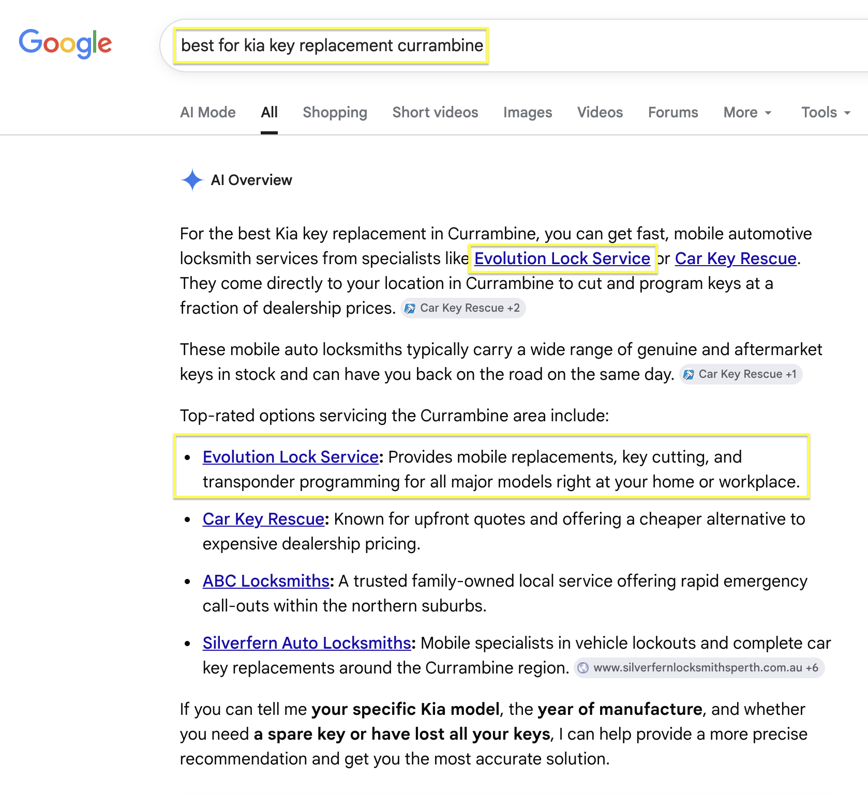Screen dimensions: 868x796
Task: Follow the ABC Locksmiths bullet link
Action: (266, 581)
